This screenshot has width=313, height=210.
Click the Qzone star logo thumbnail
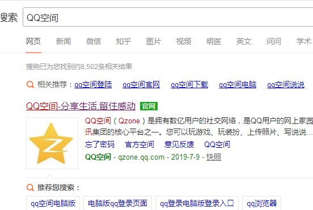52,143
